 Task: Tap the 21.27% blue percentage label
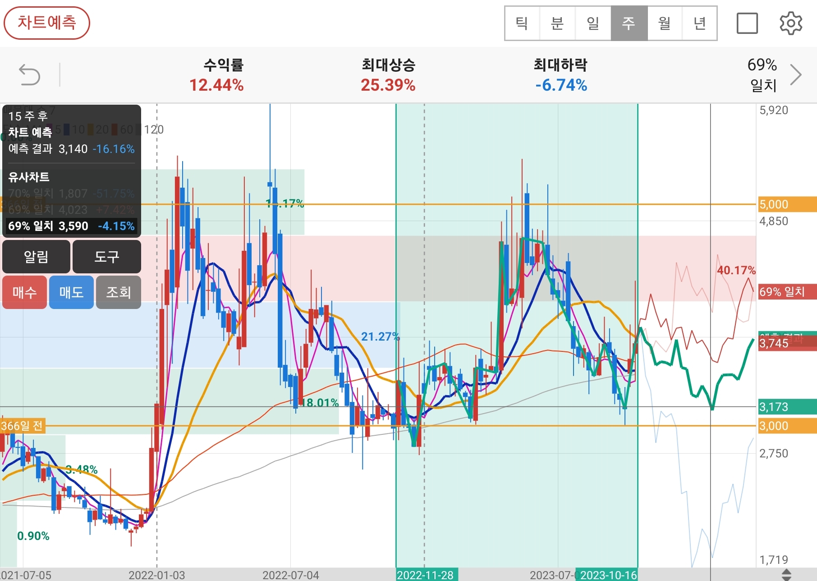(x=380, y=337)
